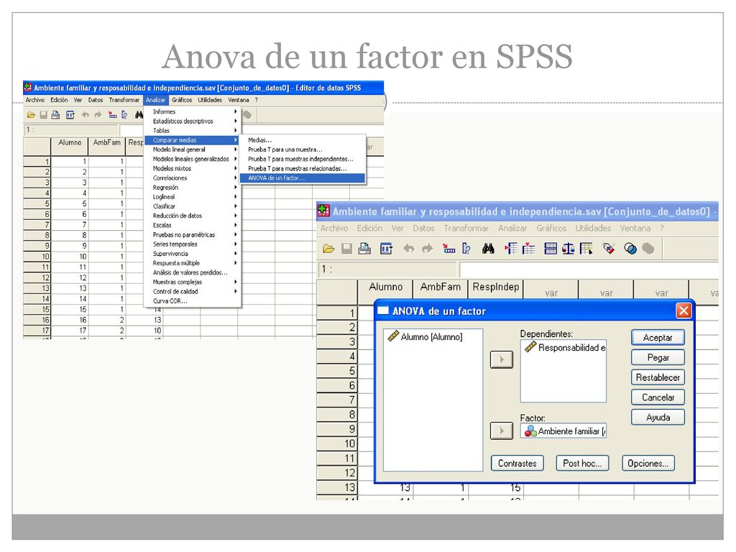Expand the Pruebas no paramétricas submenu
736x552 pixels.
tap(193, 235)
